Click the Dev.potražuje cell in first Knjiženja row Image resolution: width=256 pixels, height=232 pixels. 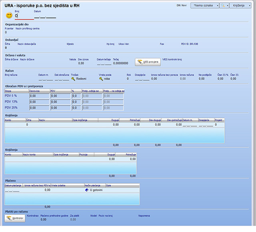pyautogui.click(x=172, y=125)
